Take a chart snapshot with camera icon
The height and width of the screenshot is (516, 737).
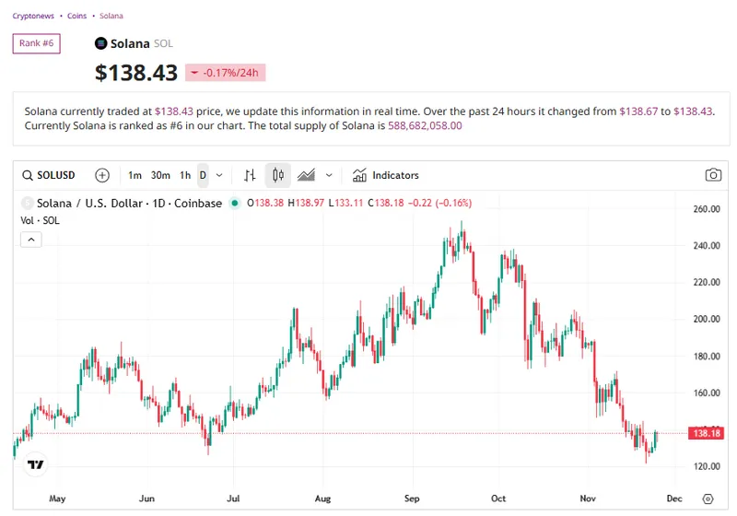713,175
